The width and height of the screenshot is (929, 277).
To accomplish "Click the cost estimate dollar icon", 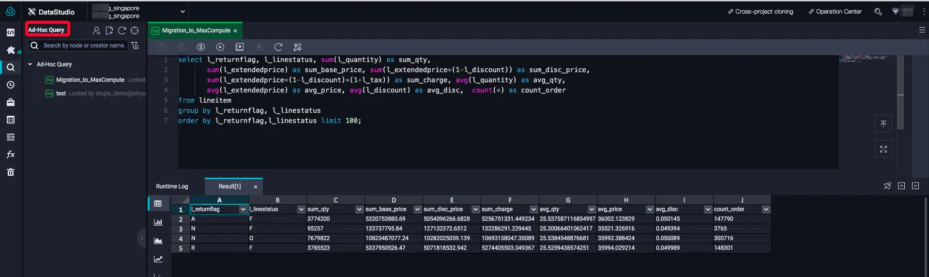I will pos(201,47).
